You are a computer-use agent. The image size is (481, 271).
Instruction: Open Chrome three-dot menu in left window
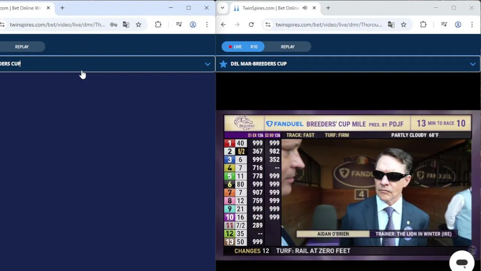[x=207, y=25]
